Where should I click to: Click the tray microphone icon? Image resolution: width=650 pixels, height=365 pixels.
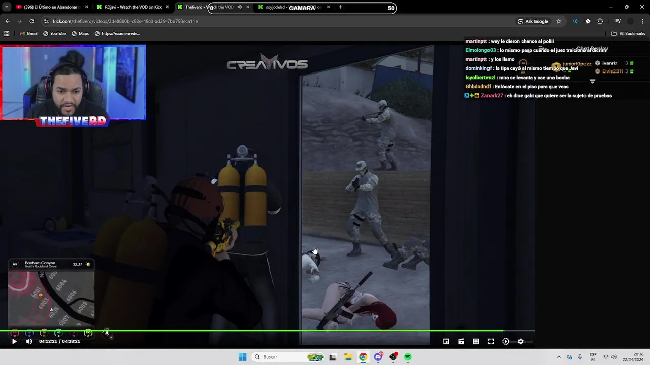click(x=580, y=357)
